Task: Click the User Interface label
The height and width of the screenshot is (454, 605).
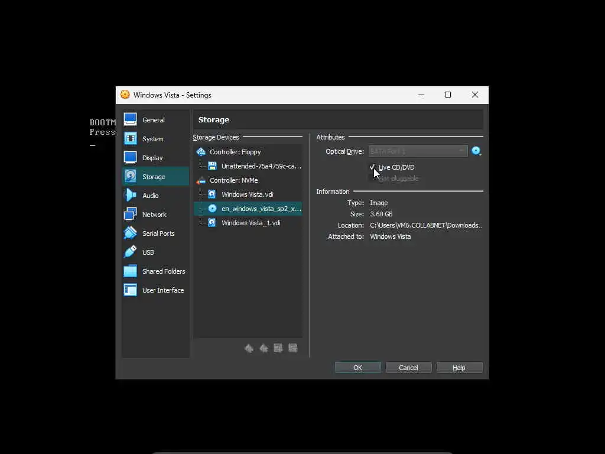Action: coord(163,290)
